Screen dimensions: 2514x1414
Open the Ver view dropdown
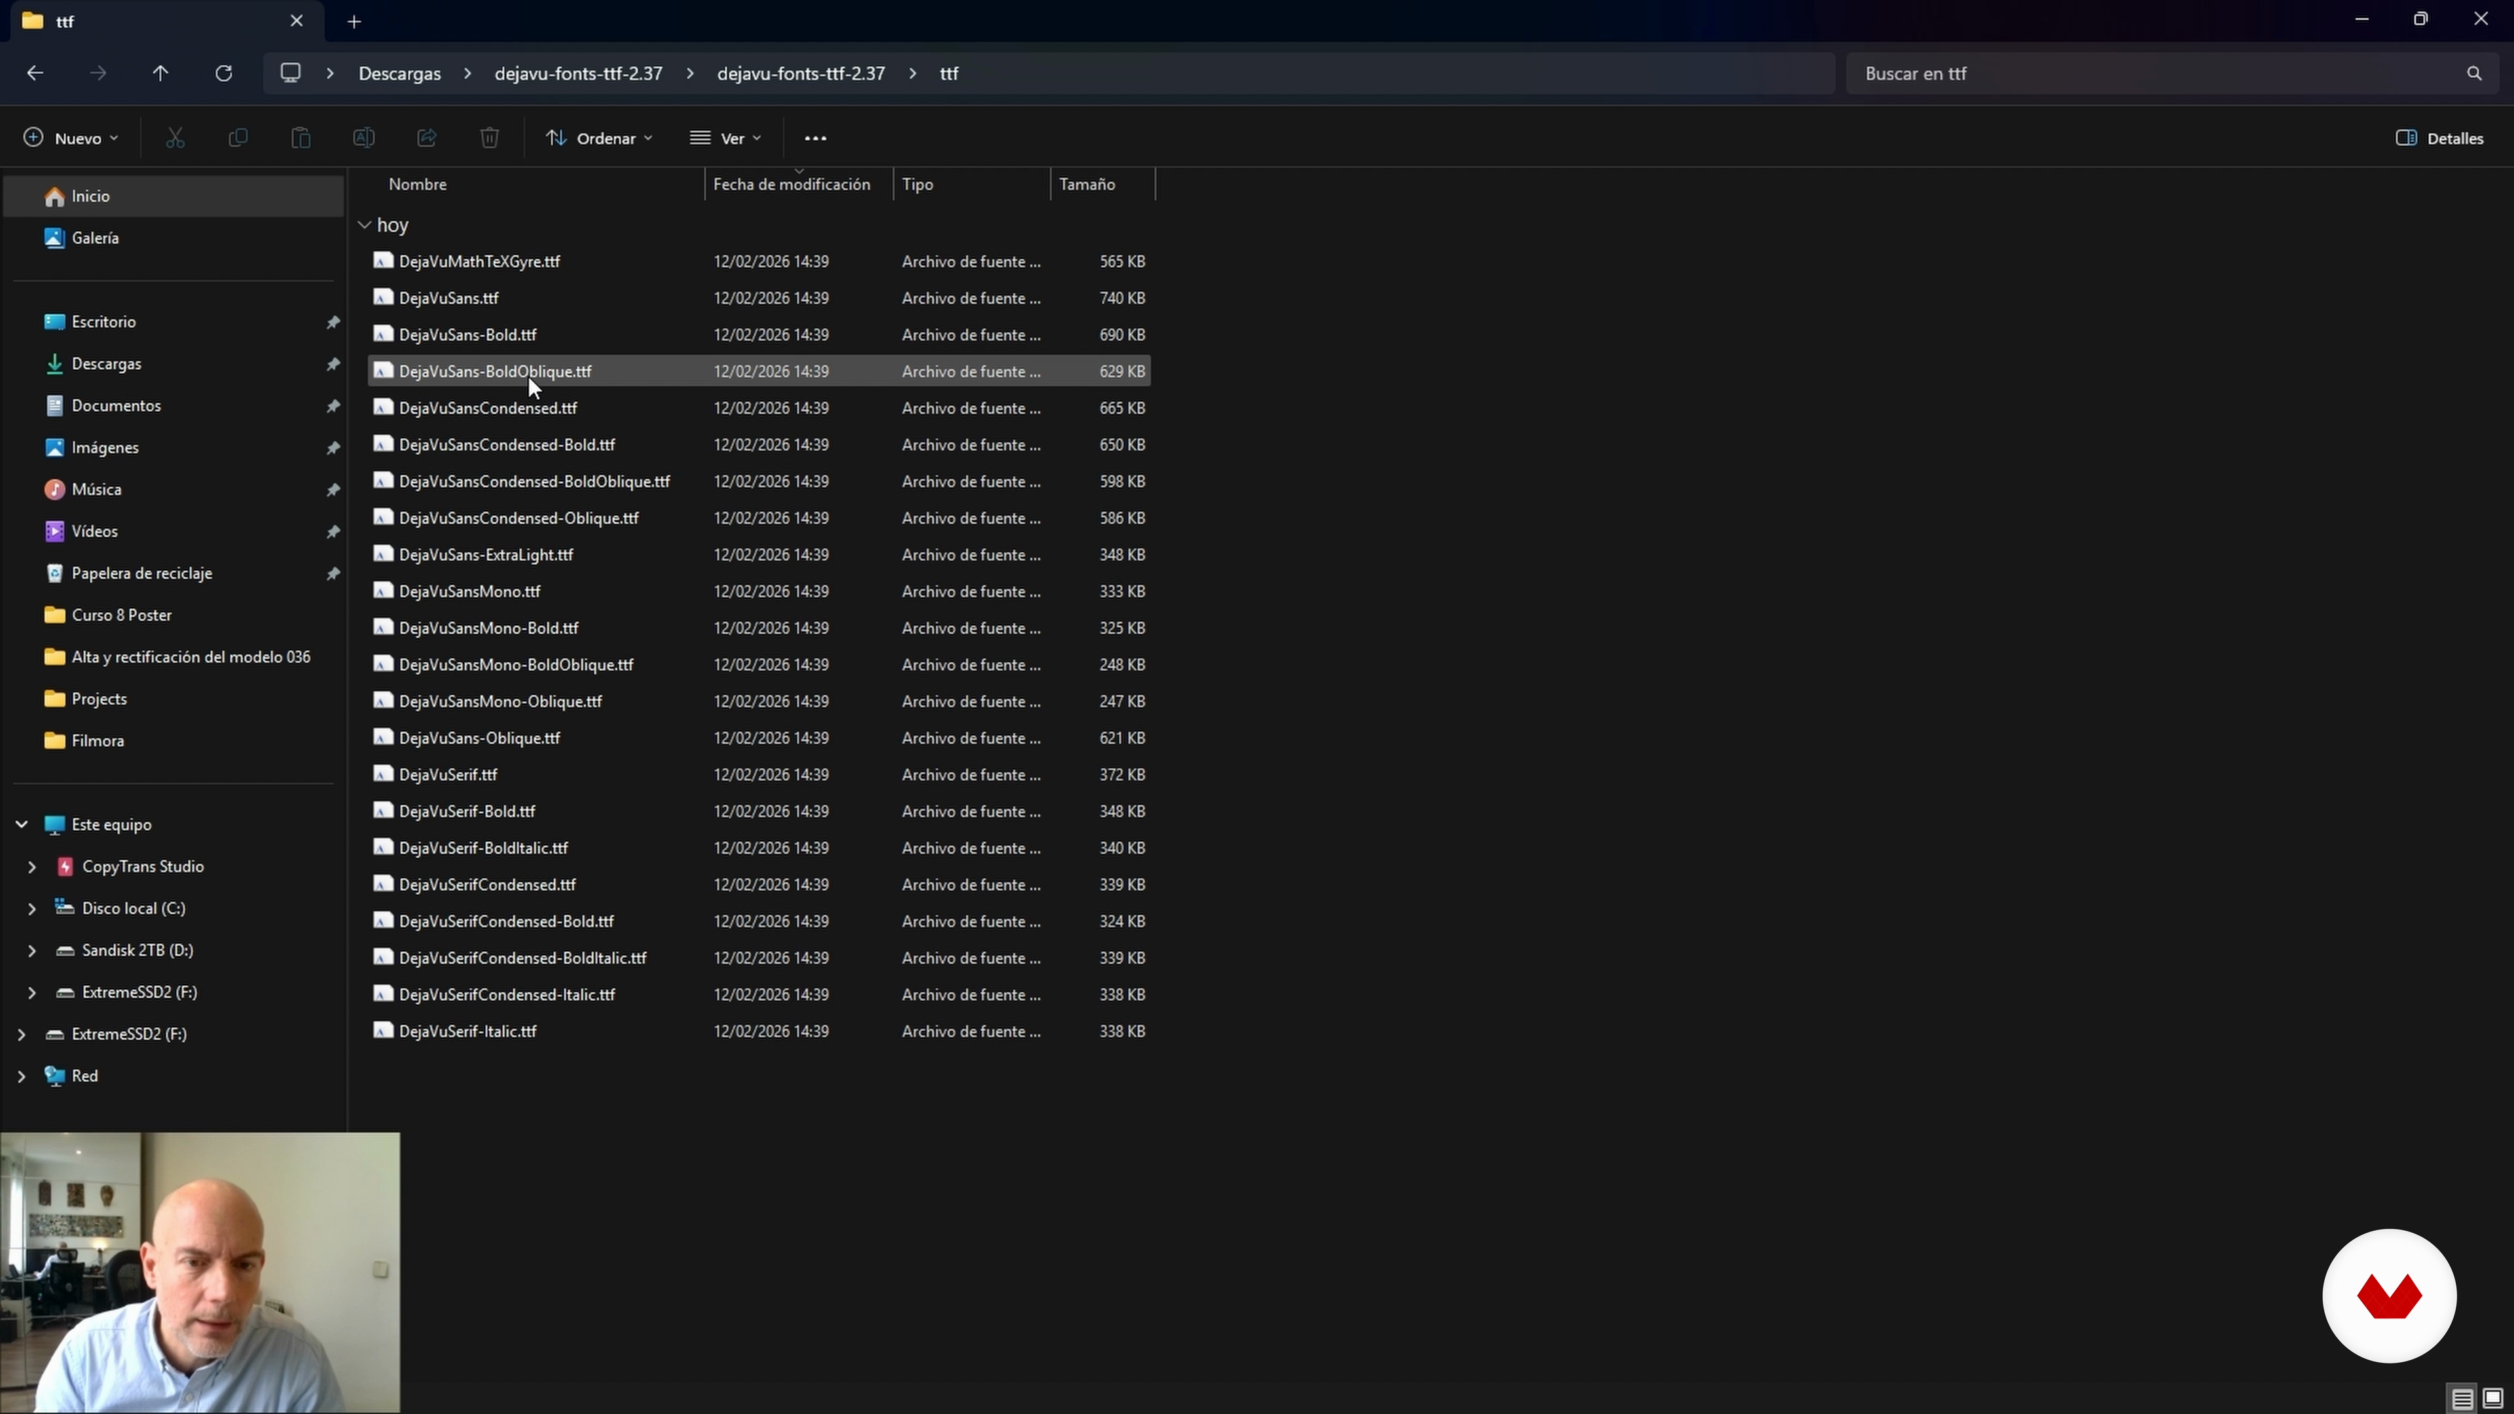pos(725,139)
